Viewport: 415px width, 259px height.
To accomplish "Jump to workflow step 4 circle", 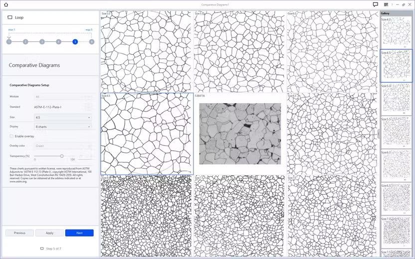I will (58, 42).
